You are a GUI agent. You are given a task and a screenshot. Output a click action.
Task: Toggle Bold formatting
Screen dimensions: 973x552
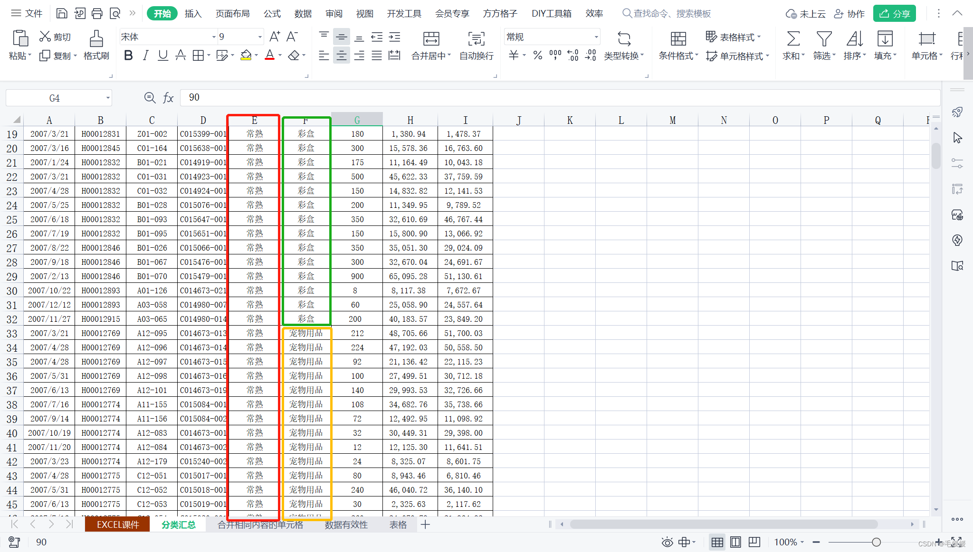pos(128,56)
